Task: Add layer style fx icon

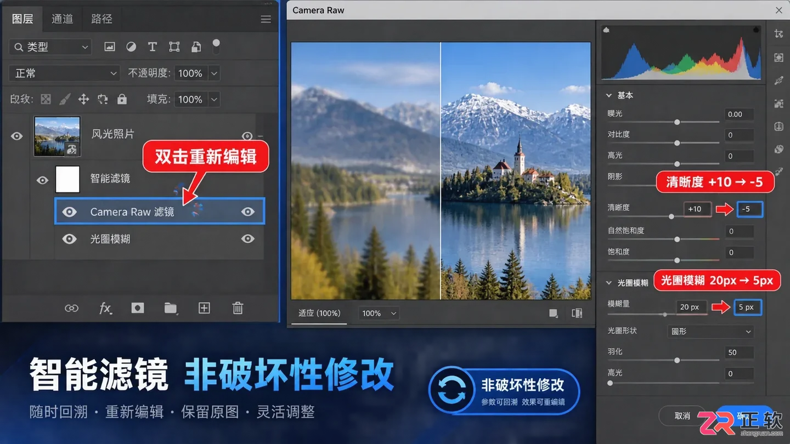Action: click(x=105, y=308)
